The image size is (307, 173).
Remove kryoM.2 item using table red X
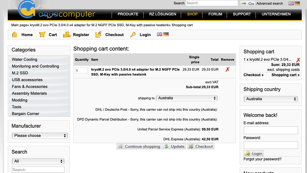coord(227,69)
